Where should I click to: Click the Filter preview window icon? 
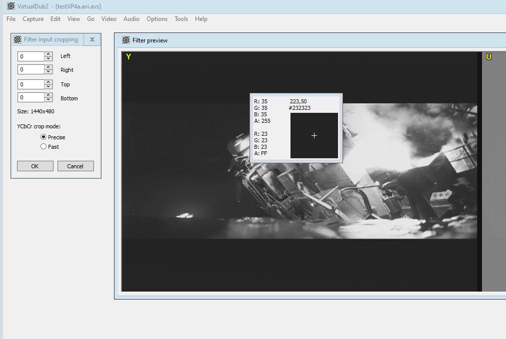pyautogui.click(x=126, y=40)
